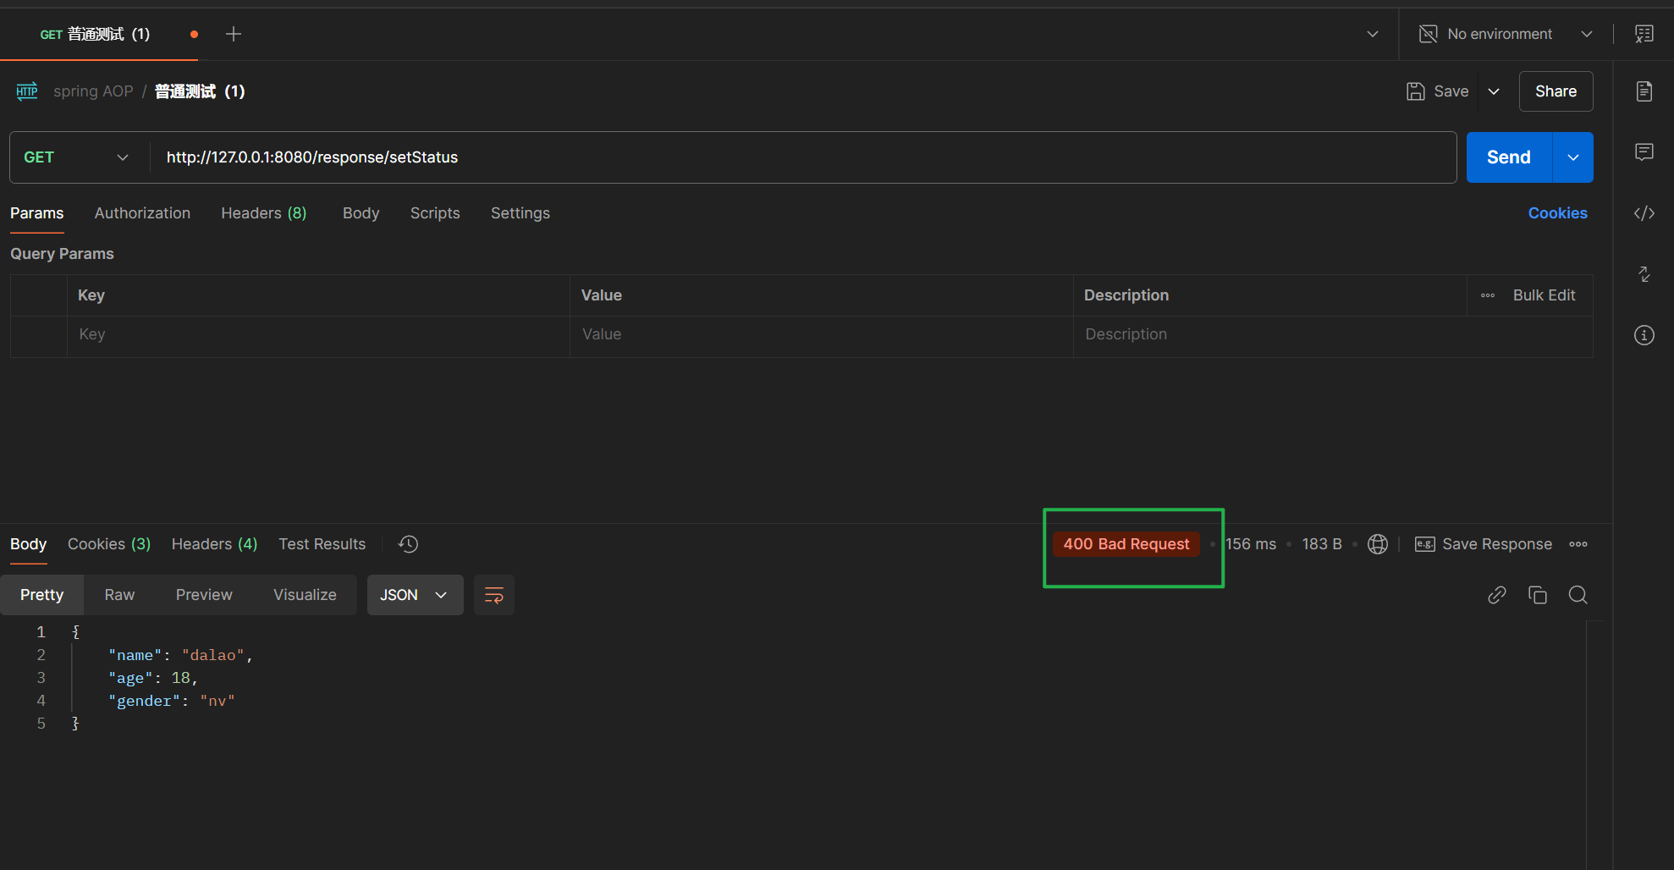Viewport: 1674px width, 870px height.
Task: Click Bulk Edit link
Action: (1544, 295)
